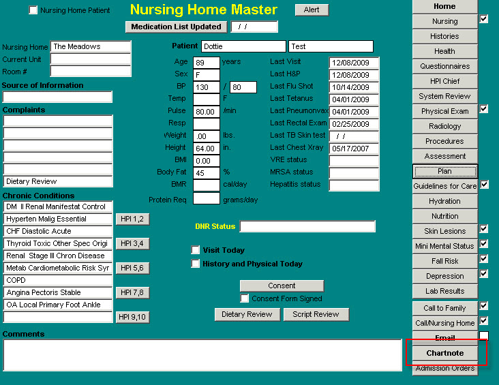Open Physical Exam section
Viewport: 499px width, 385px height.
pyautogui.click(x=445, y=111)
